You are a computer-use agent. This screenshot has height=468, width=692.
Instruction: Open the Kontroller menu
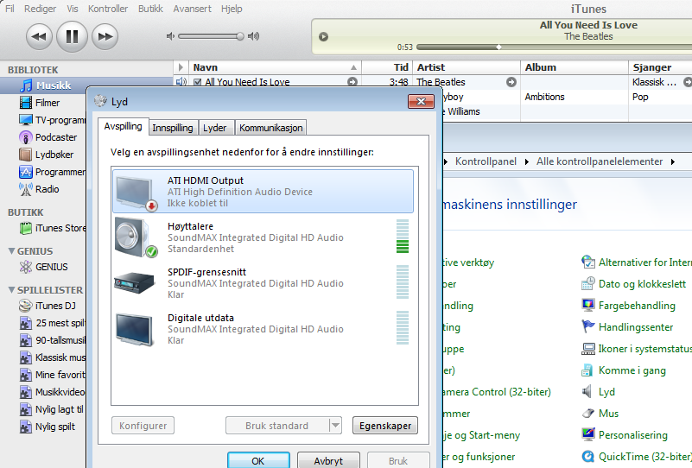[108, 9]
